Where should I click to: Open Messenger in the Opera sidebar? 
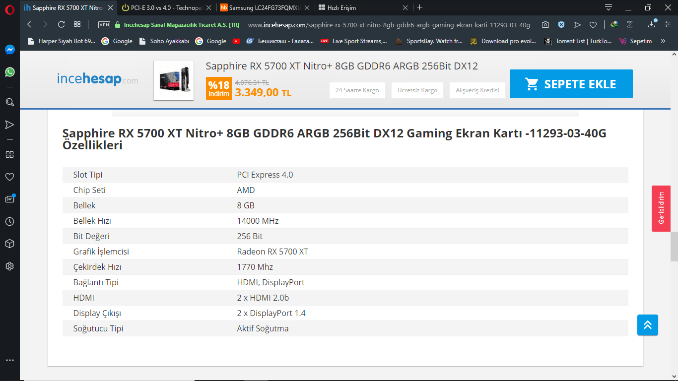tap(10, 50)
